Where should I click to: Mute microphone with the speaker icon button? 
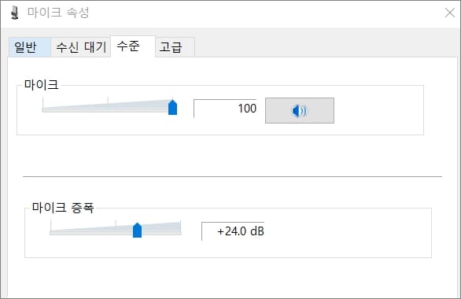(x=299, y=110)
